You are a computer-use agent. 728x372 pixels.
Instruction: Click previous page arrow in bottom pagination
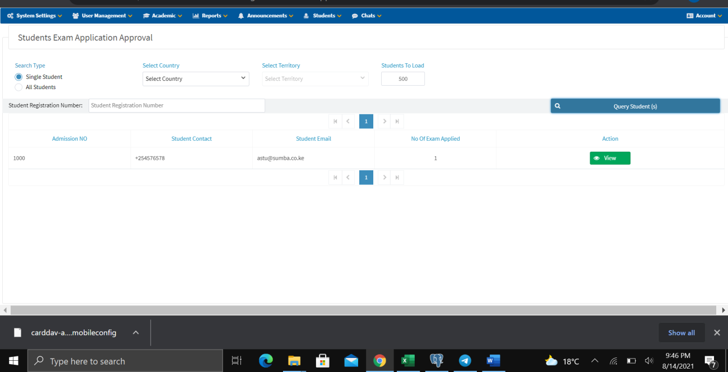348,178
